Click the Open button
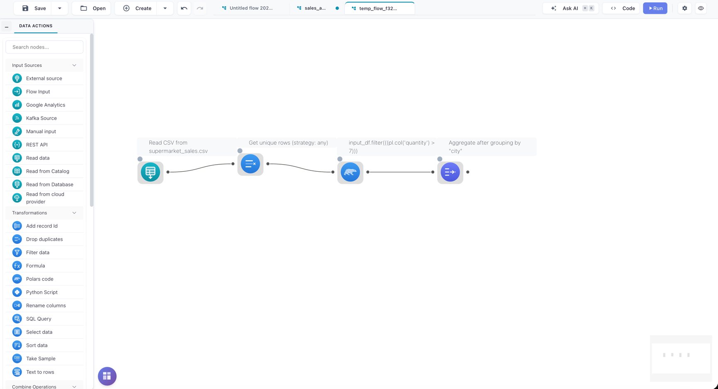 (92, 8)
